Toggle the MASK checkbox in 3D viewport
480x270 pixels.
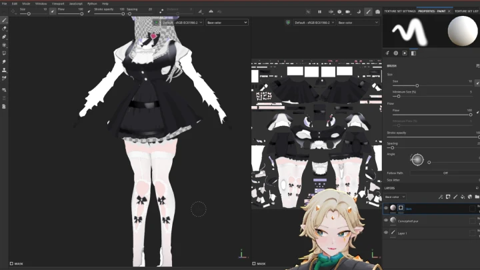click(11, 263)
